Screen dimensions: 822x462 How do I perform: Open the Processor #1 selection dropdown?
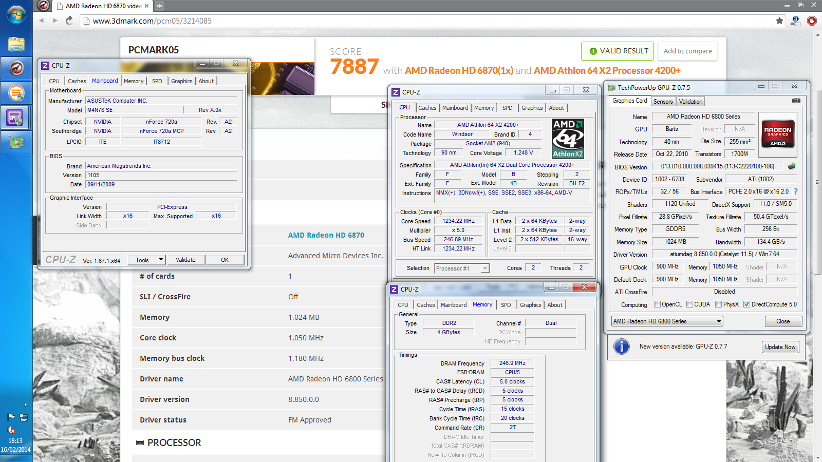coord(485,268)
